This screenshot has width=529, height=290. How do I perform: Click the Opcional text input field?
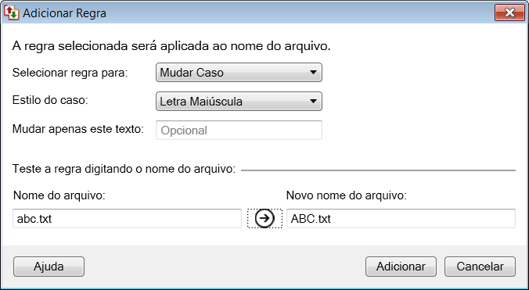[x=239, y=131]
